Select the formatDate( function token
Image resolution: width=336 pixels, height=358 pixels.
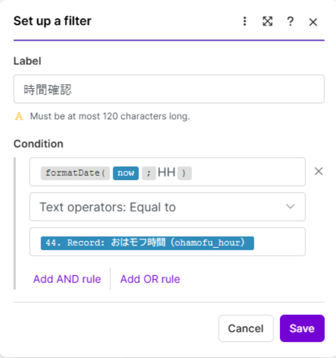[x=75, y=173]
